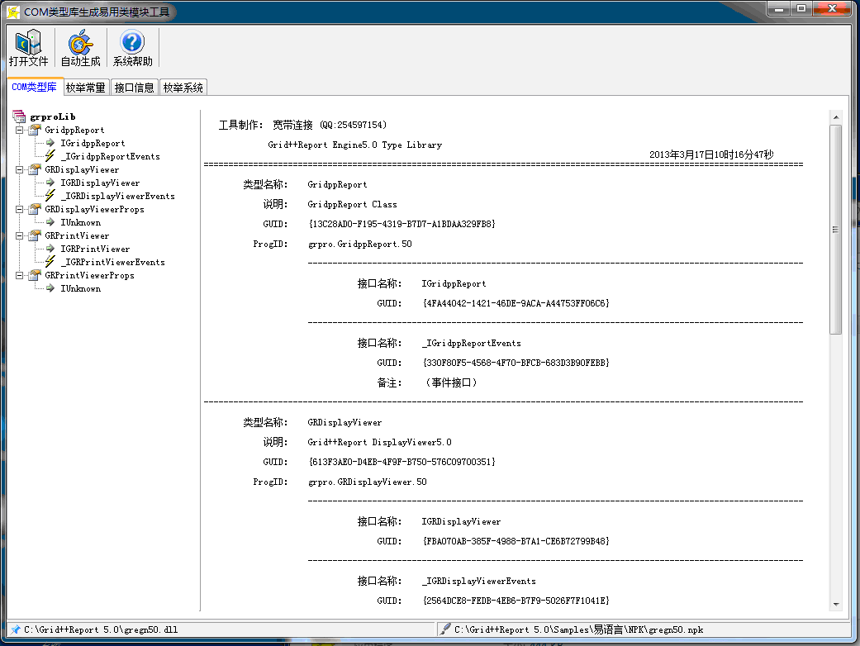This screenshot has width=860, height=646.
Task: Open the 枚举系统 tab
Action: (183, 88)
